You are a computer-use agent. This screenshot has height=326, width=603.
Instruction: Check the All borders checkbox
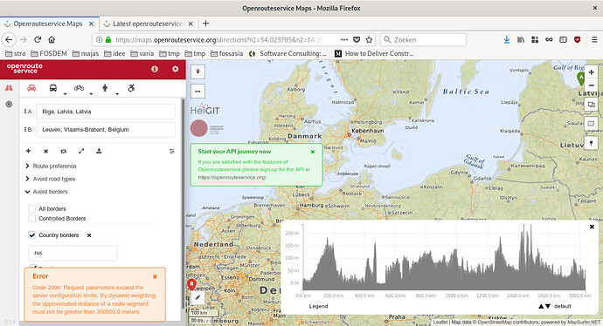32,208
